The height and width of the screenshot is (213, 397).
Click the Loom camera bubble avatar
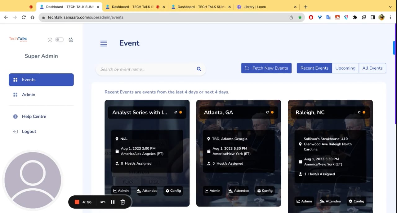[x=33, y=180]
